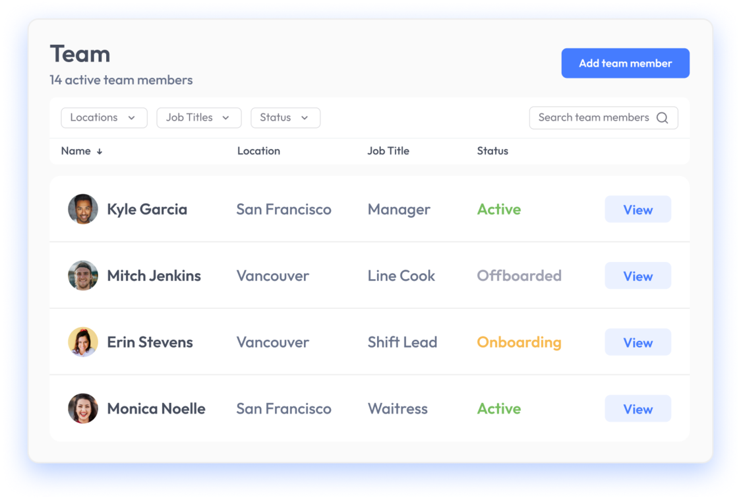Add a new team member
This screenshot has width=741, height=500.
625,63
